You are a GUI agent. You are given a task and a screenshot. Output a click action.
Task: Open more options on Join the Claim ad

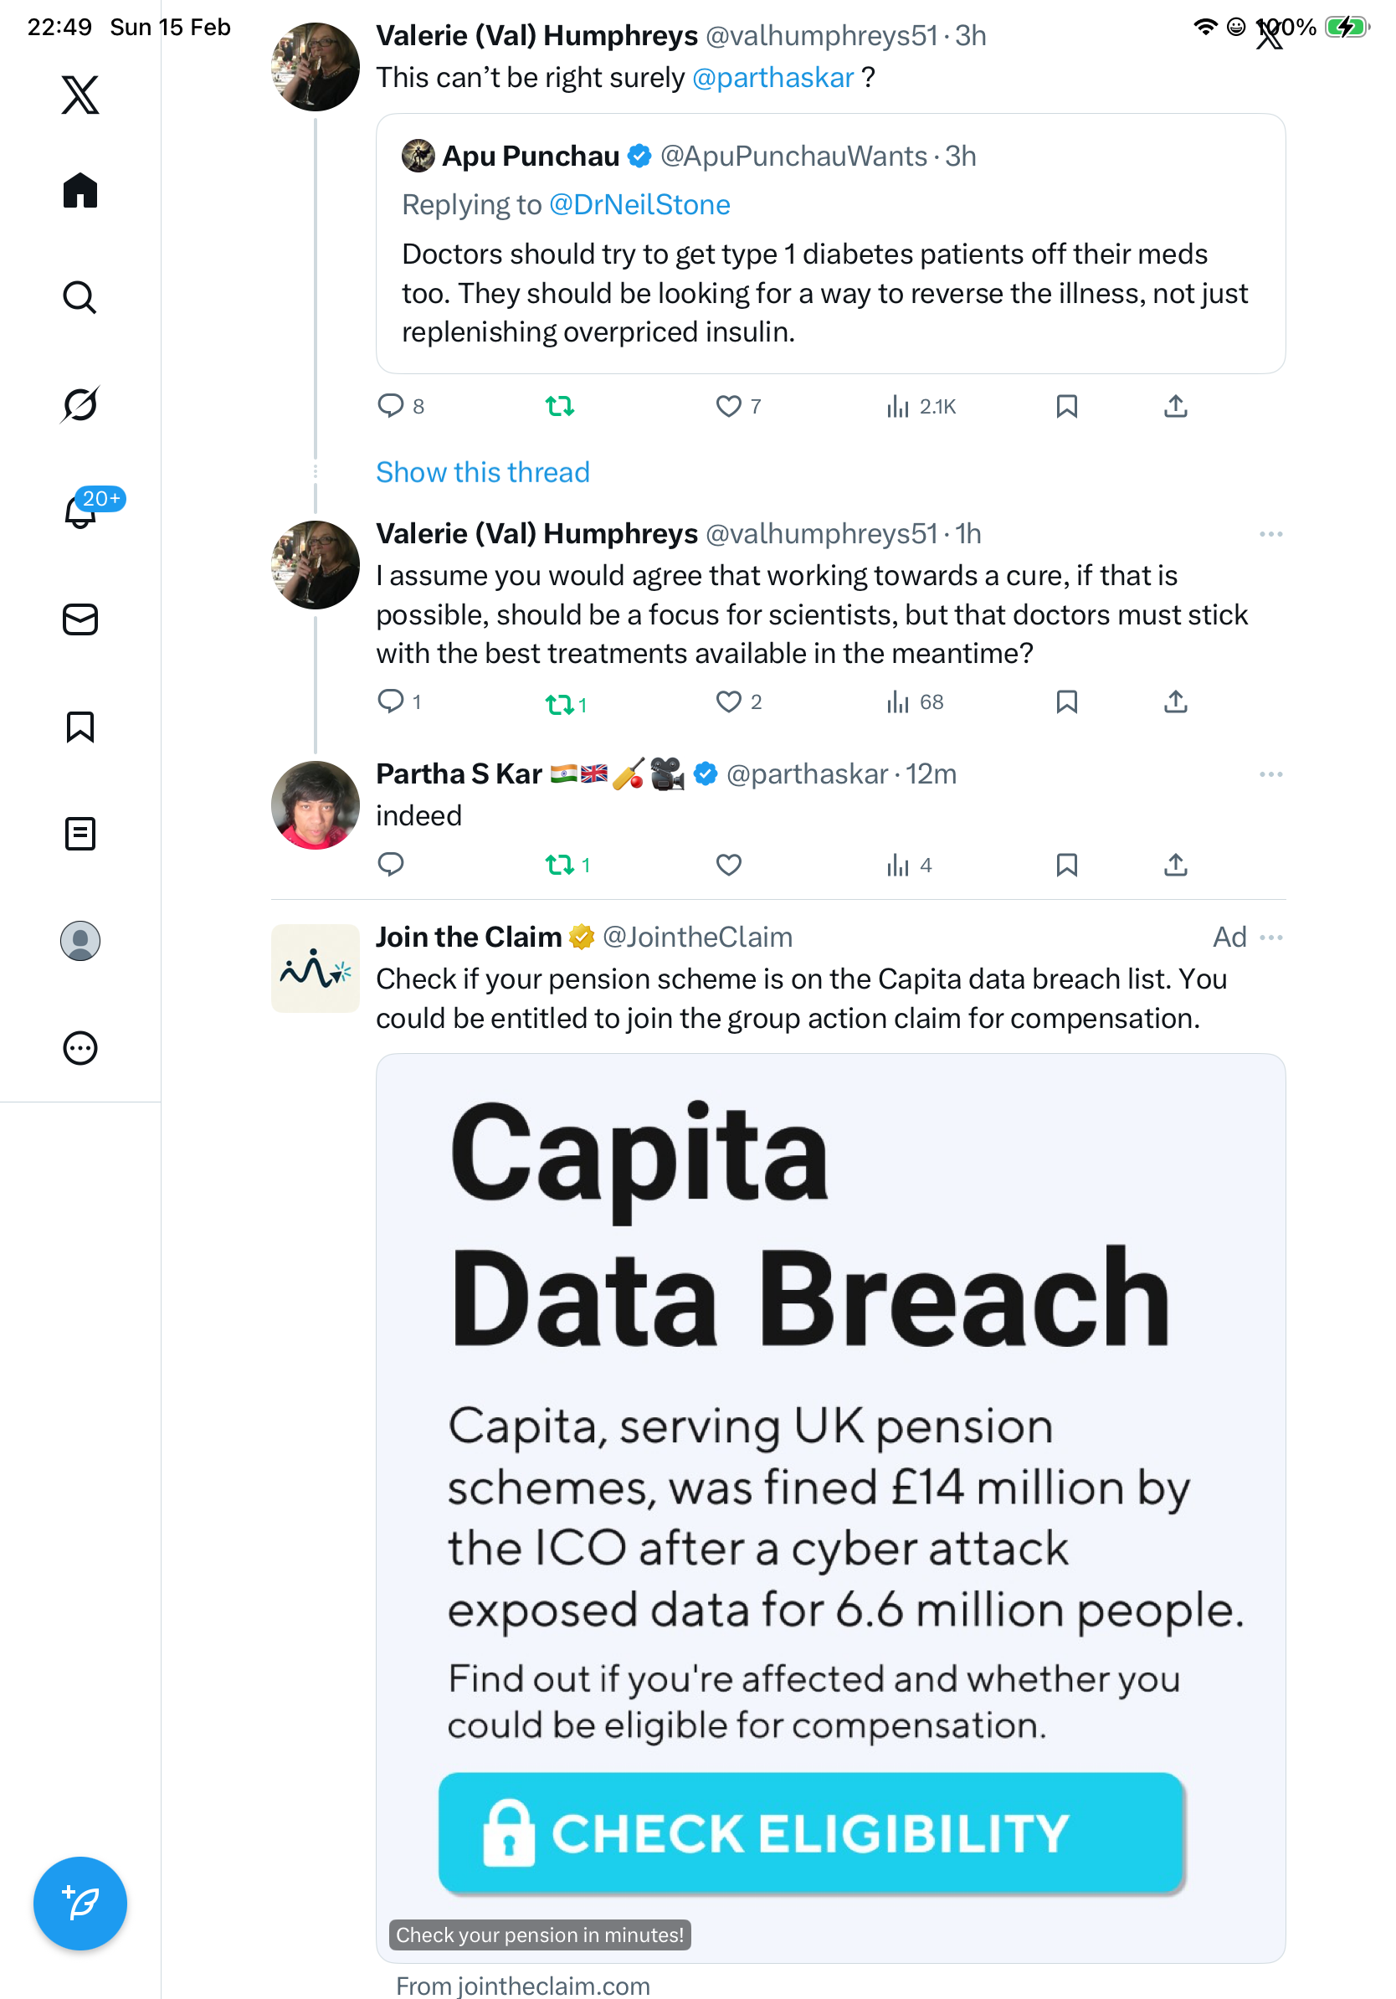click(x=1270, y=938)
